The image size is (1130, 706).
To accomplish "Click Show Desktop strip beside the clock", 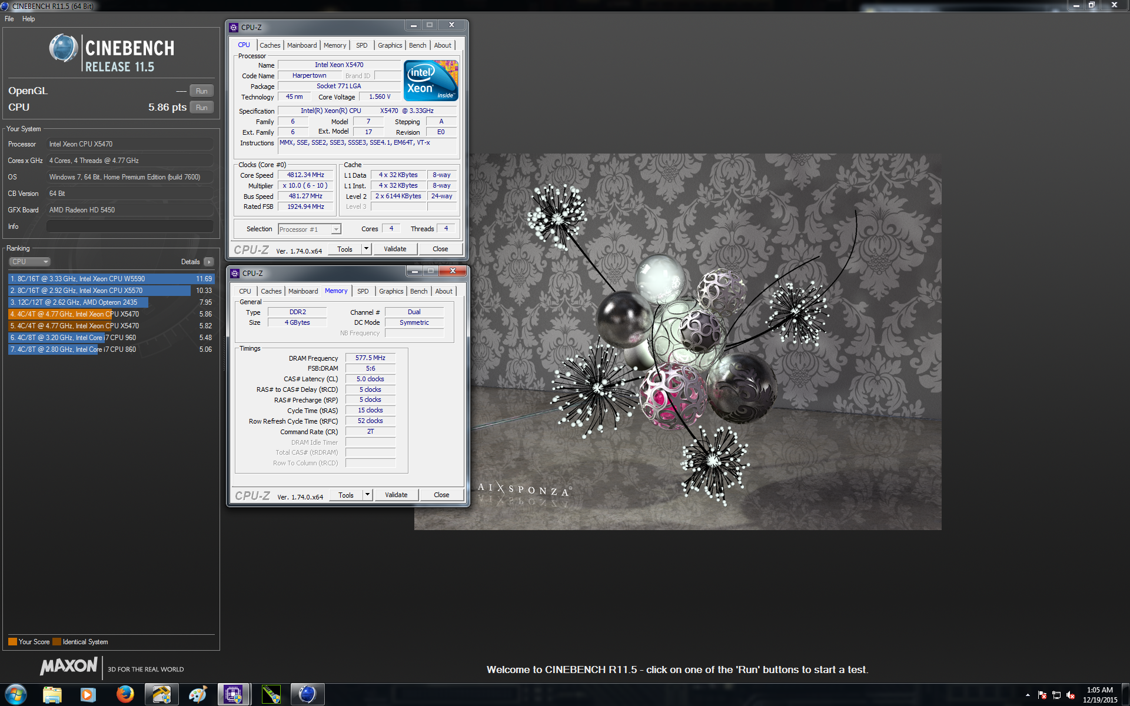I will 1126,695.
